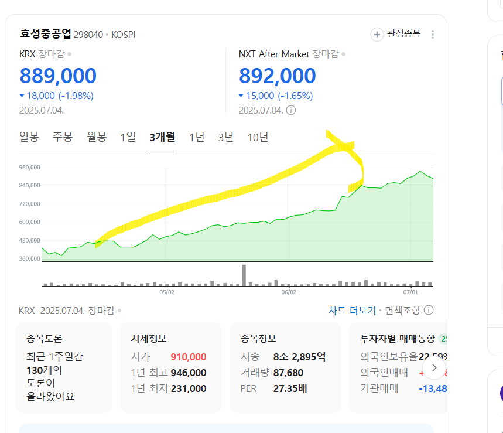Add stock to 관심종목 with plus icon
503x433 pixels.
pos(377,35)
